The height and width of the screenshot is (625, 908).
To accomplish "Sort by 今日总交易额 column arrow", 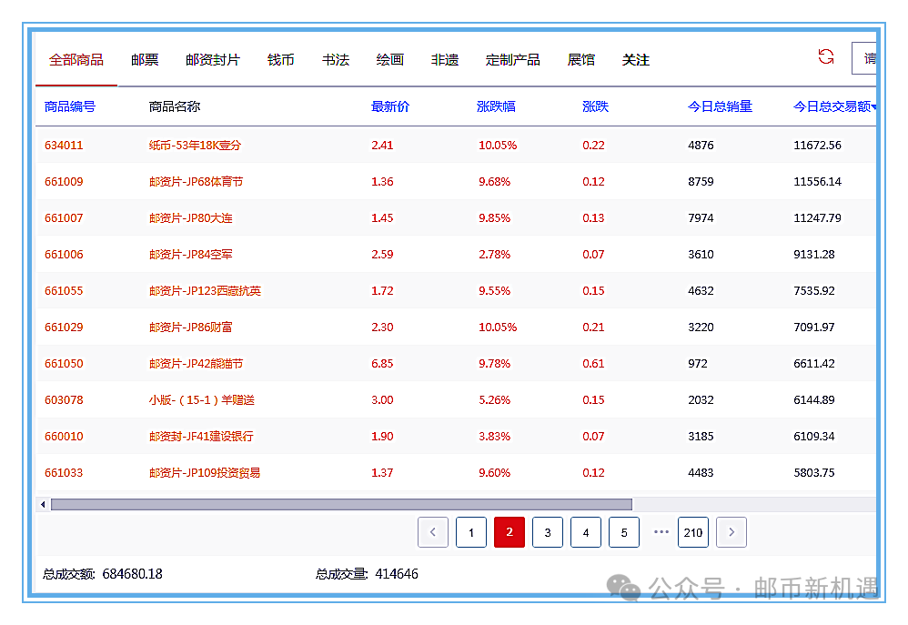I will click(873, 107).
